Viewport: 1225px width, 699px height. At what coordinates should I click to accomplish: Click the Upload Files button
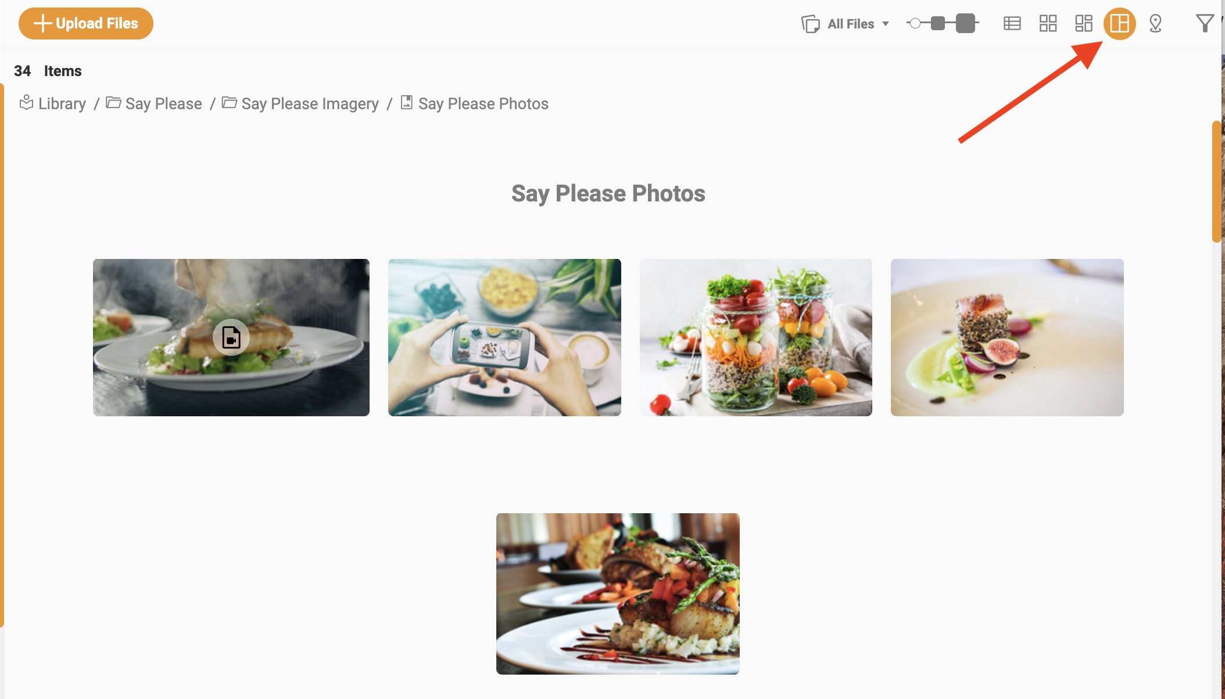pos(85,23)
